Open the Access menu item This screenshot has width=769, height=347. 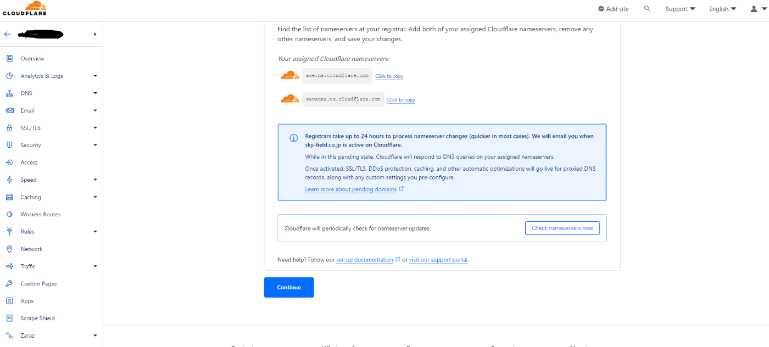coord(29,163)
